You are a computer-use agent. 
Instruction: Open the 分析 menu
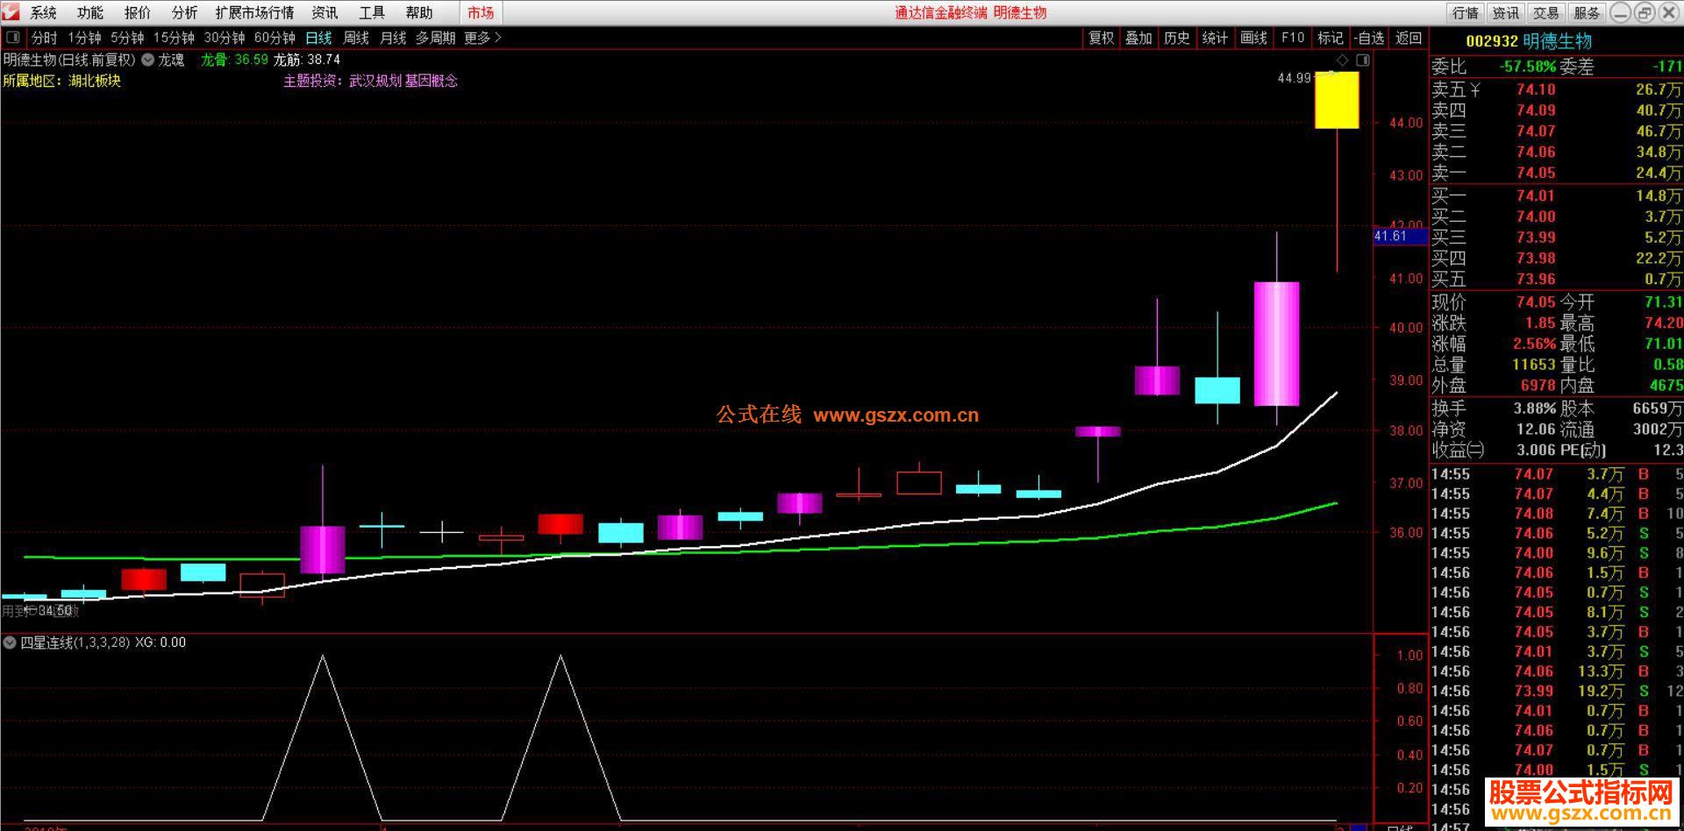click(185, 12)
